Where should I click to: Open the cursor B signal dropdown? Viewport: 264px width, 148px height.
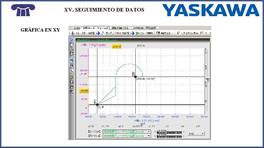tap(149, 136)
